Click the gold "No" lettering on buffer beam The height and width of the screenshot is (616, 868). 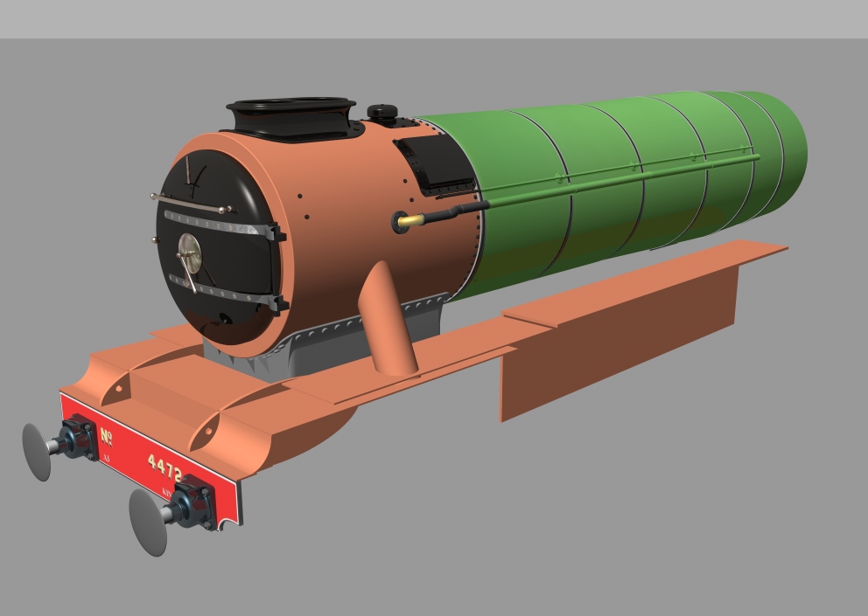point(106,437)
